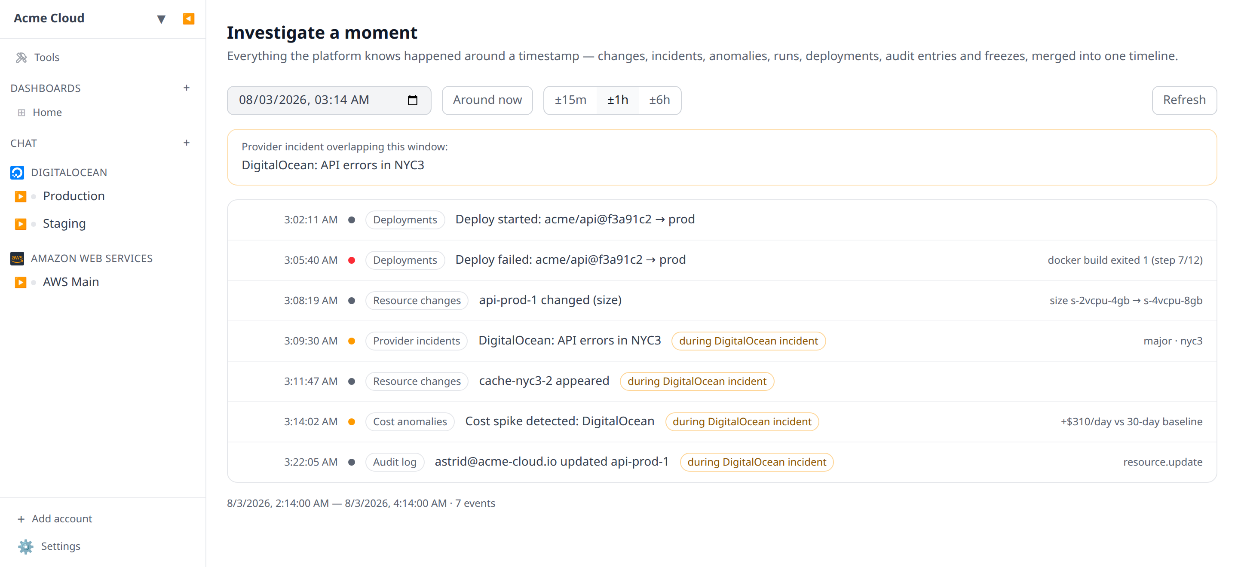Click the DigitalOcean provider logo

coord(17,172)
